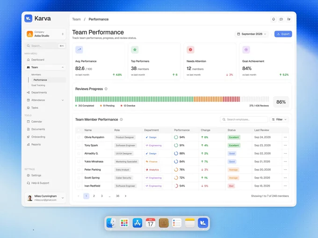Click the Export button
The width and height of the screenshot is (318, 238).
[283, 34]
